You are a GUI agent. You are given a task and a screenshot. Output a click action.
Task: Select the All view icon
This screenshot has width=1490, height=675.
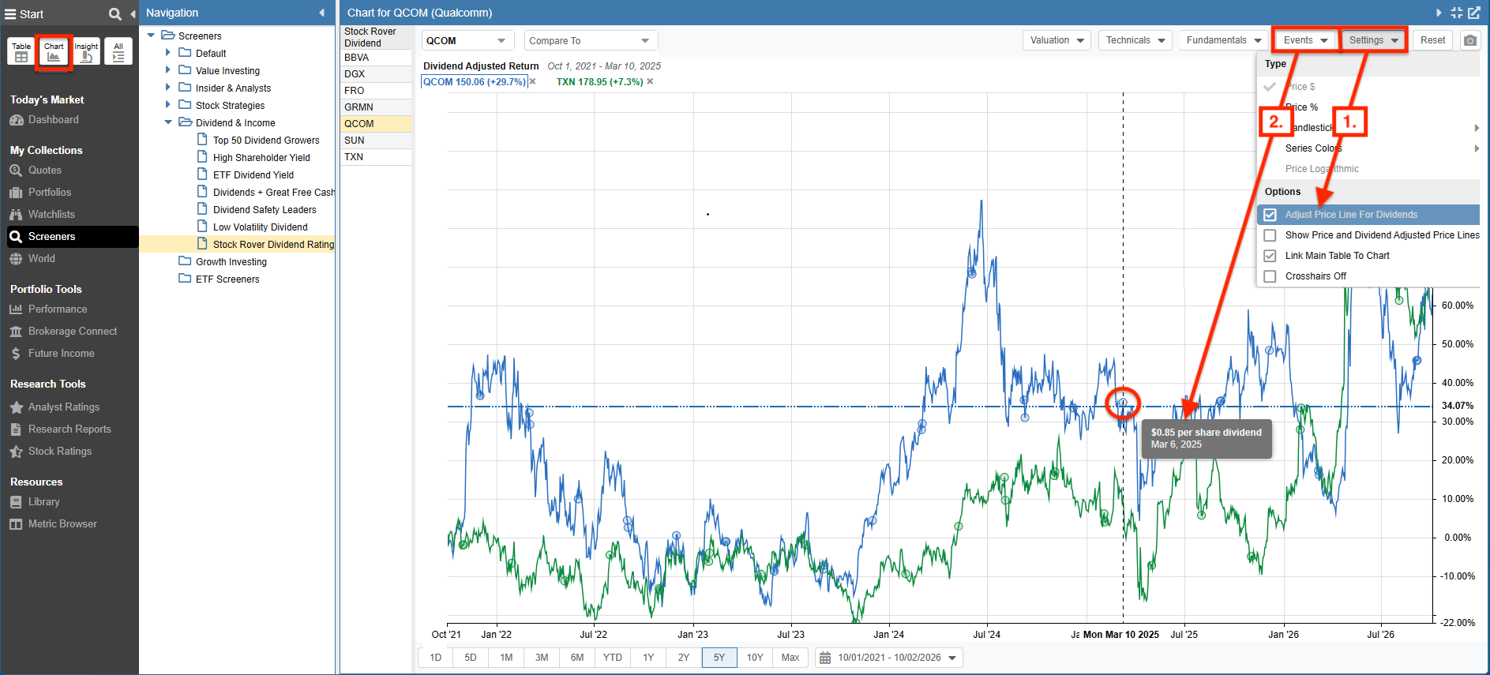click(x=118, y=51)
